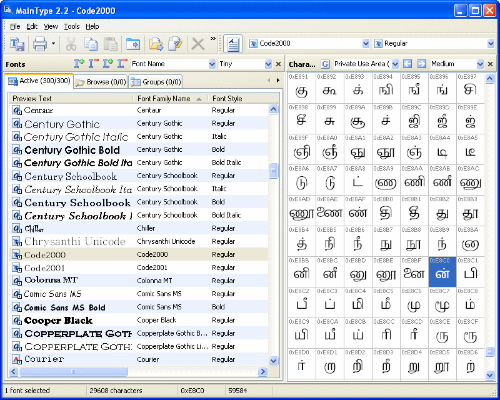The width and height of the screenshot is (500, 400).
Task: Click the yellow folder with blue arrow icon
Action: click(156, 44)
